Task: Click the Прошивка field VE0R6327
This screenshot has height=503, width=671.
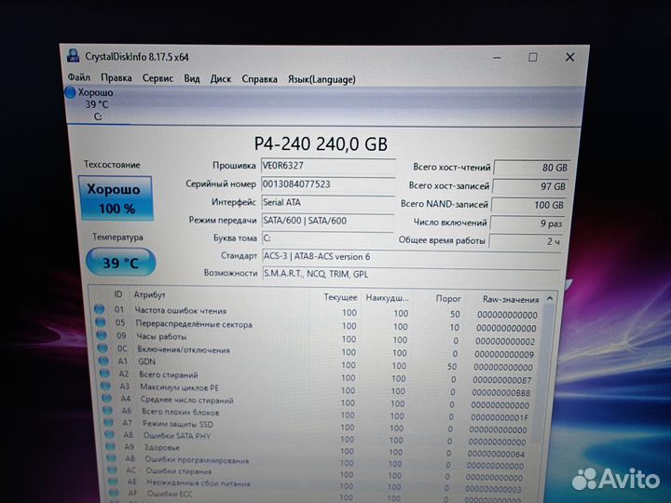Action: [x=328, y=166]
